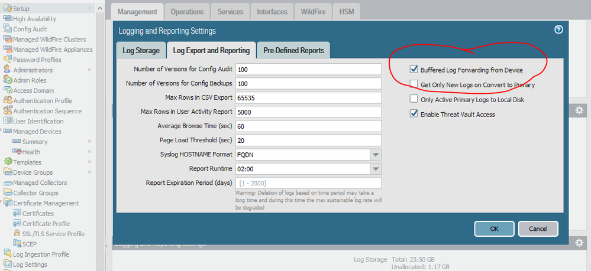Select Log Export and Reporting tab
This screenshot has width=591, height=271.
[x=211, y=50]
